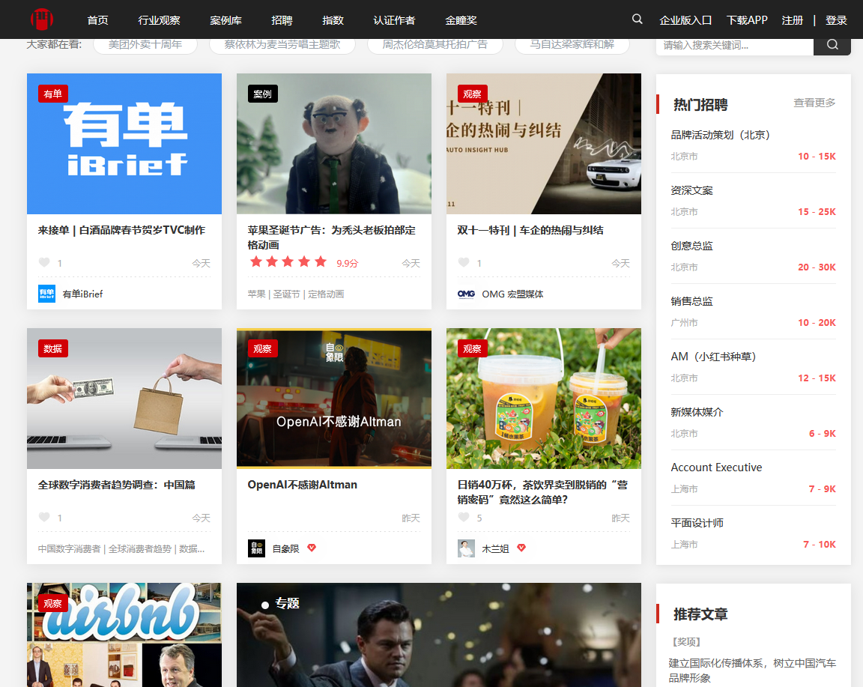This screenshot has height=687, width=863.
Task: Open the fruit tea buckets thumbnail
Action: [544, 399]
